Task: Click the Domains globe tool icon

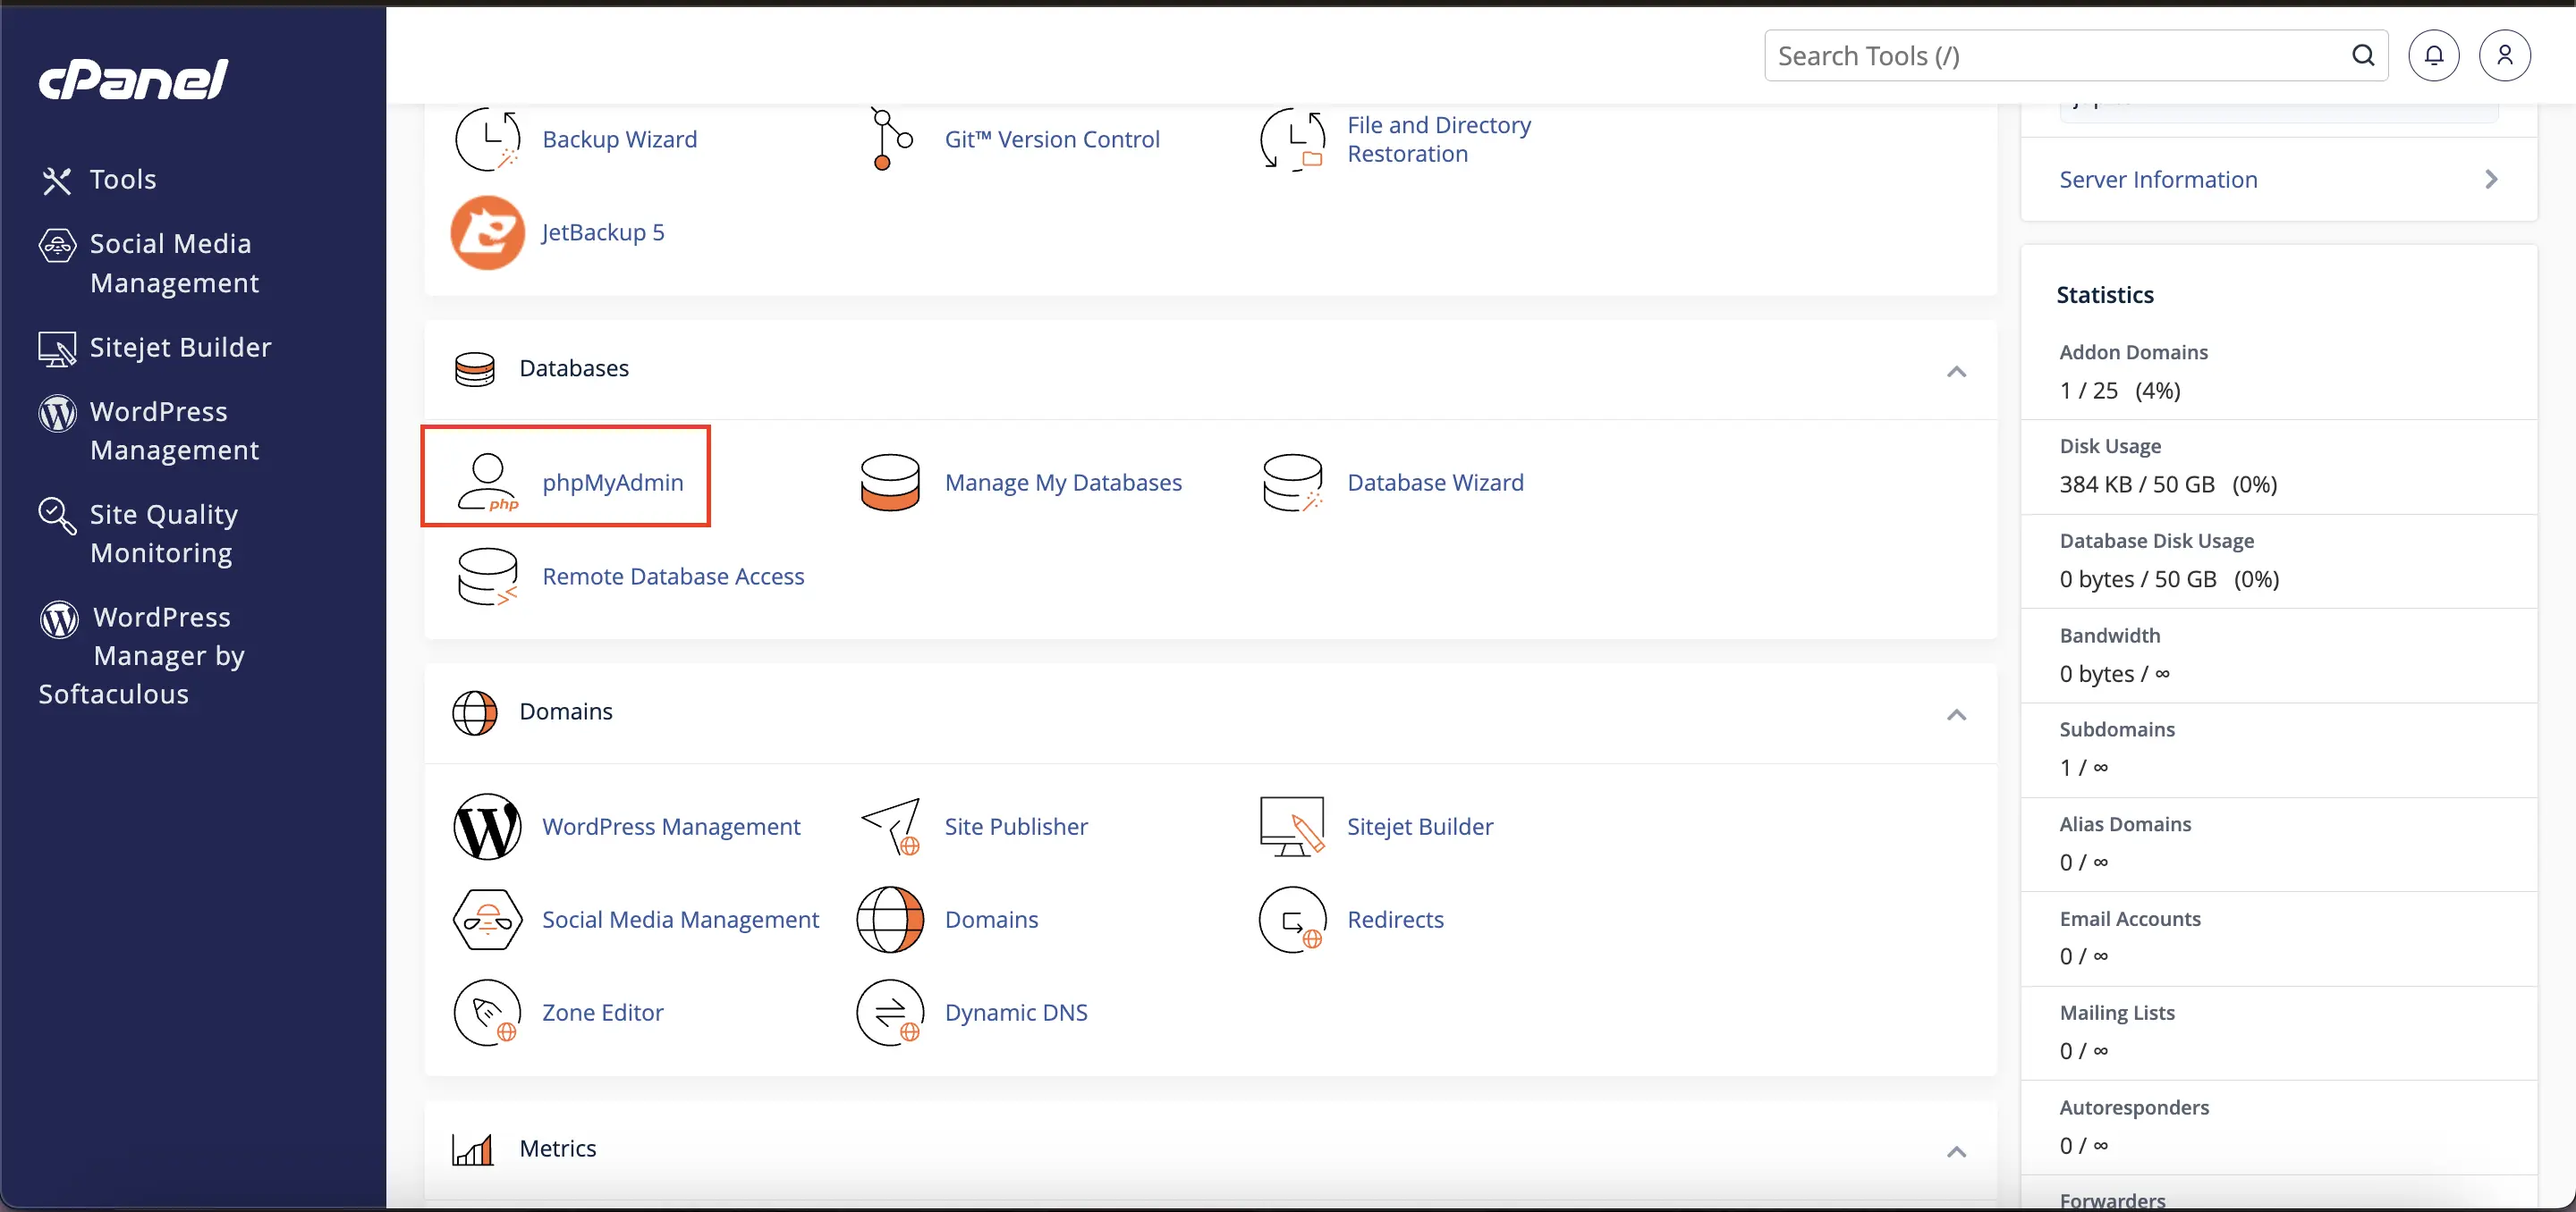Action: (x=890, y=919)
